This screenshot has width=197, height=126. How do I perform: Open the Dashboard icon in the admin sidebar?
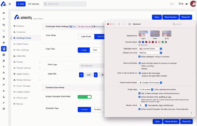click(4, 13)
